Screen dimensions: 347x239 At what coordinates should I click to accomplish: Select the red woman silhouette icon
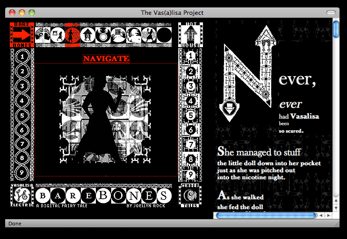72,35
